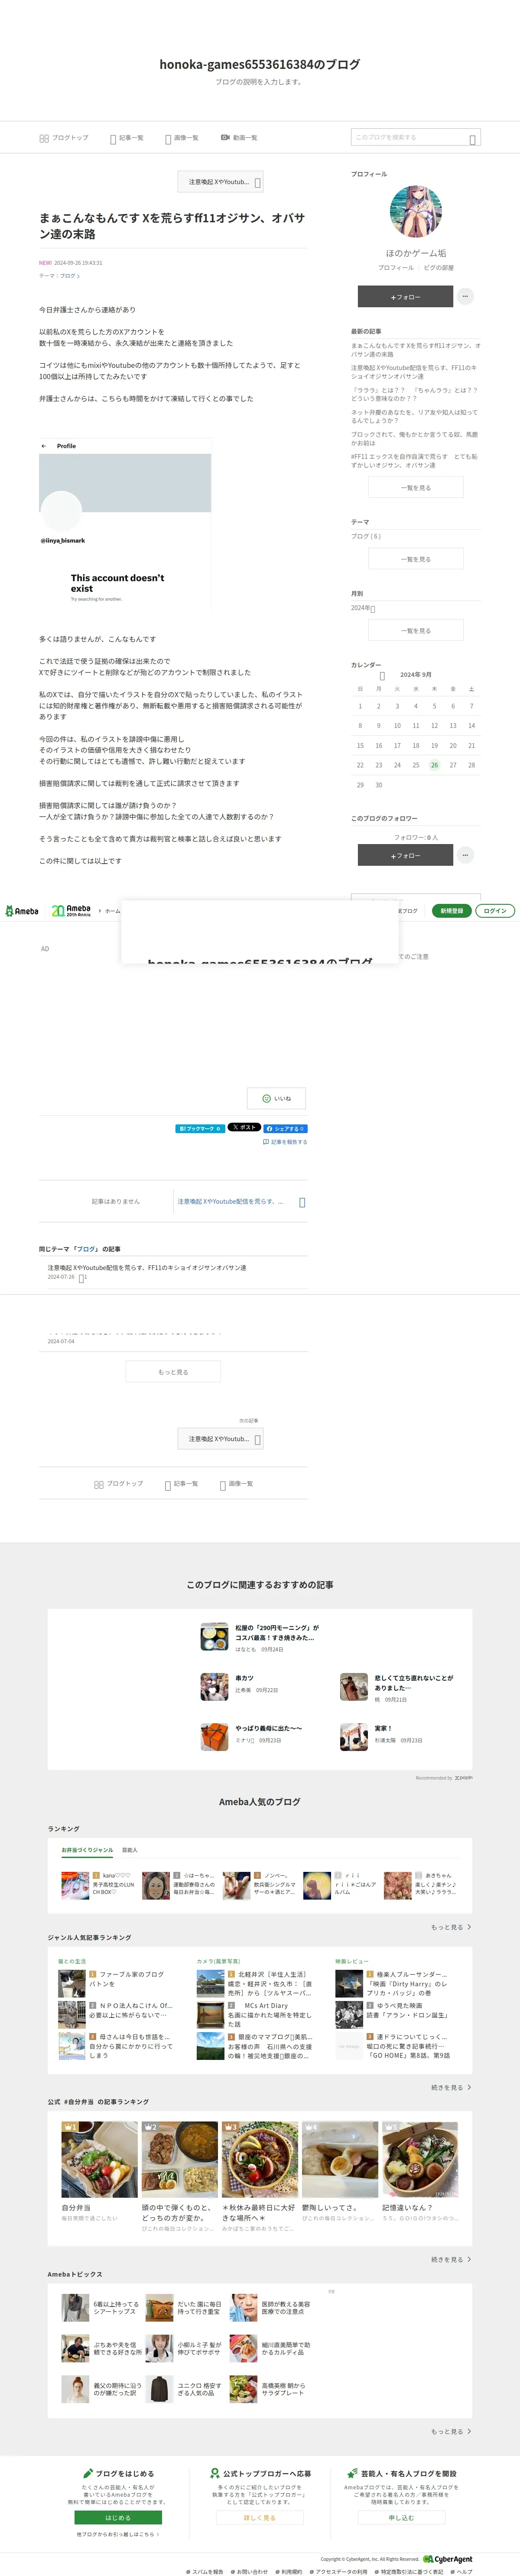The height and width of the screenshot is (2576, 520).
Task: Click the X ポスト share button
Action: (243, 1127)
